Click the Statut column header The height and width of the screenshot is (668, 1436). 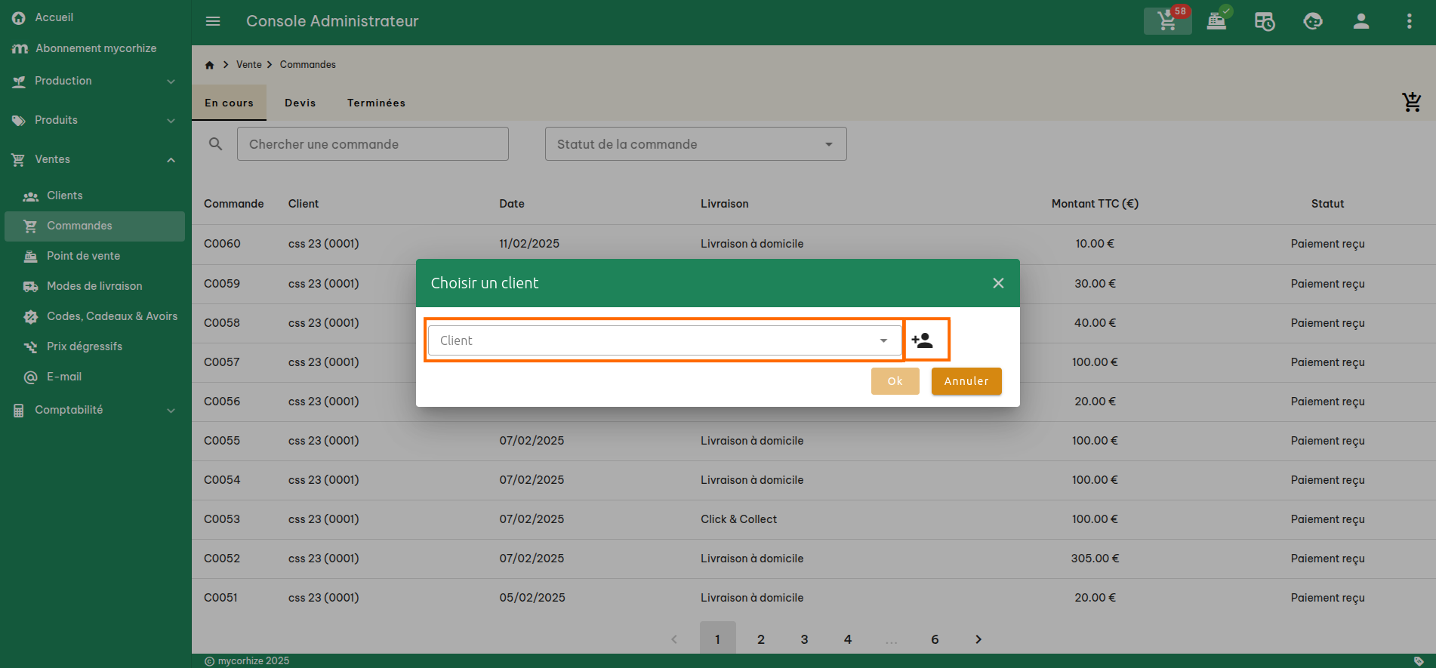tap(1327, 204)
